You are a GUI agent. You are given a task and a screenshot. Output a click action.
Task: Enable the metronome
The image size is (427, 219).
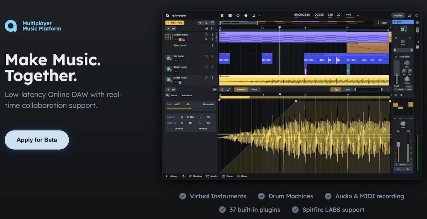tap(253, 16)
